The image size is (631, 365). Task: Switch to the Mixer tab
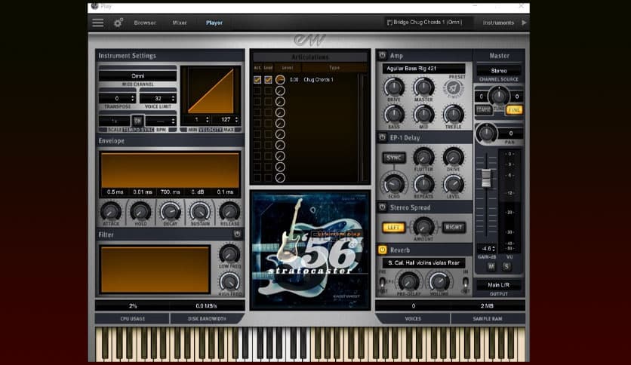pos(180,23)
